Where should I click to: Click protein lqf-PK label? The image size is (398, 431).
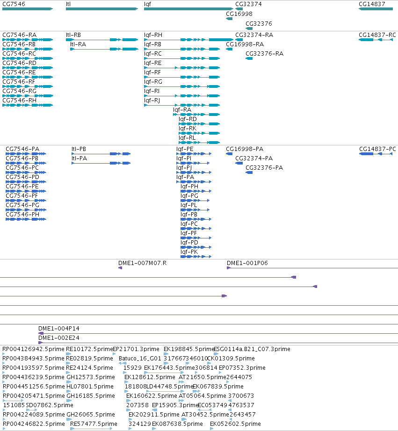tap(189, 252)
